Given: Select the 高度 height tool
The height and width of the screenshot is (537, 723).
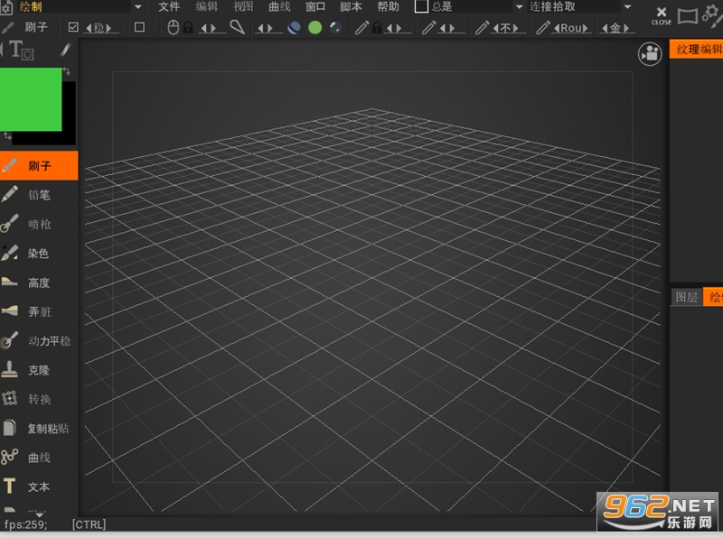Looking at the screenshot, I should (x=39, y=282).
